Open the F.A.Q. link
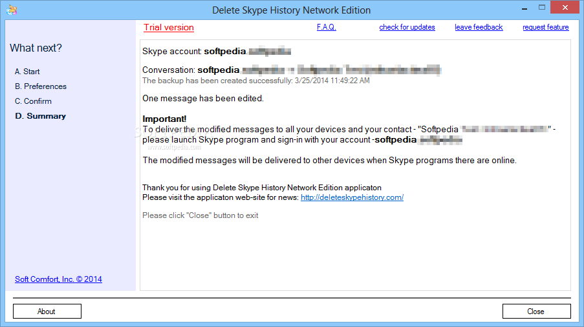584x327 pixels. [326, 27]
